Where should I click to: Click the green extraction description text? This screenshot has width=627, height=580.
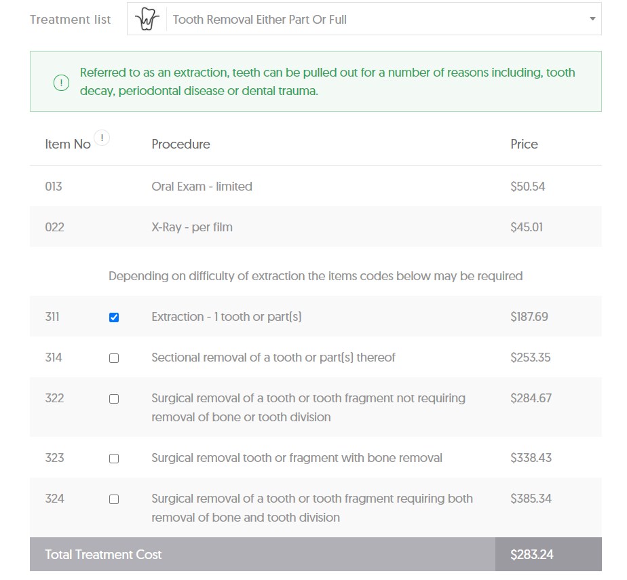coord(327,81)
